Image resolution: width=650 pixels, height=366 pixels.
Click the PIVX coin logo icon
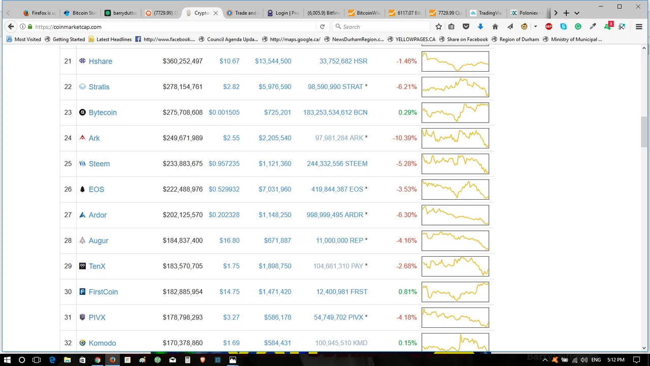coord(82,317)
